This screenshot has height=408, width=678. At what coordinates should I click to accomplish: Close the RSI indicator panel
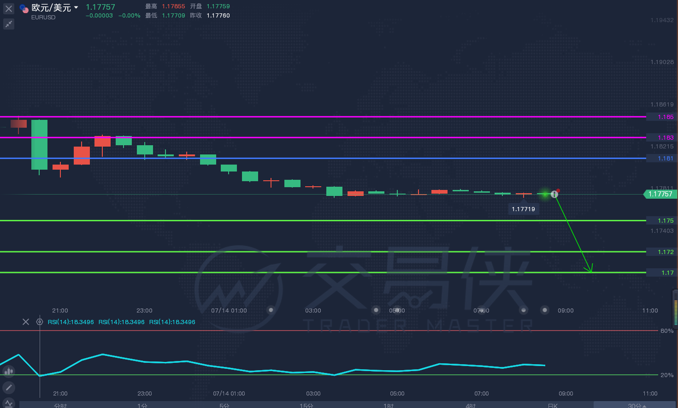[x=26, y=322]
